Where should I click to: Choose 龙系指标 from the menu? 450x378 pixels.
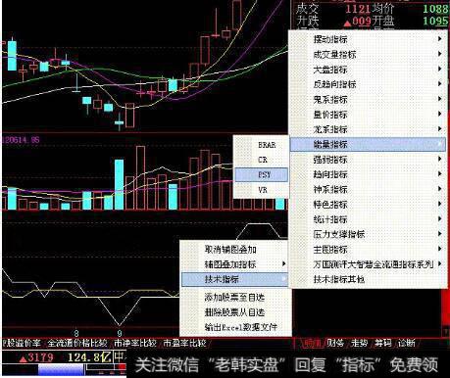(369, 129)
